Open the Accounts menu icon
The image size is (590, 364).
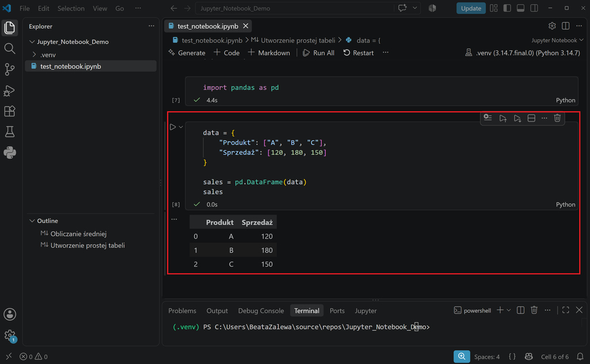point(9,314)
